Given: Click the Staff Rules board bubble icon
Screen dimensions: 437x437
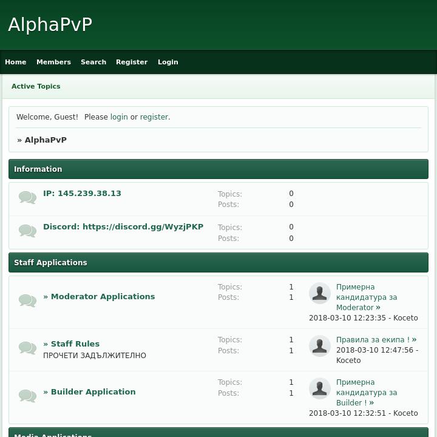Looking at the screenshot, I should pyautogui.click(x=27, y=348).
